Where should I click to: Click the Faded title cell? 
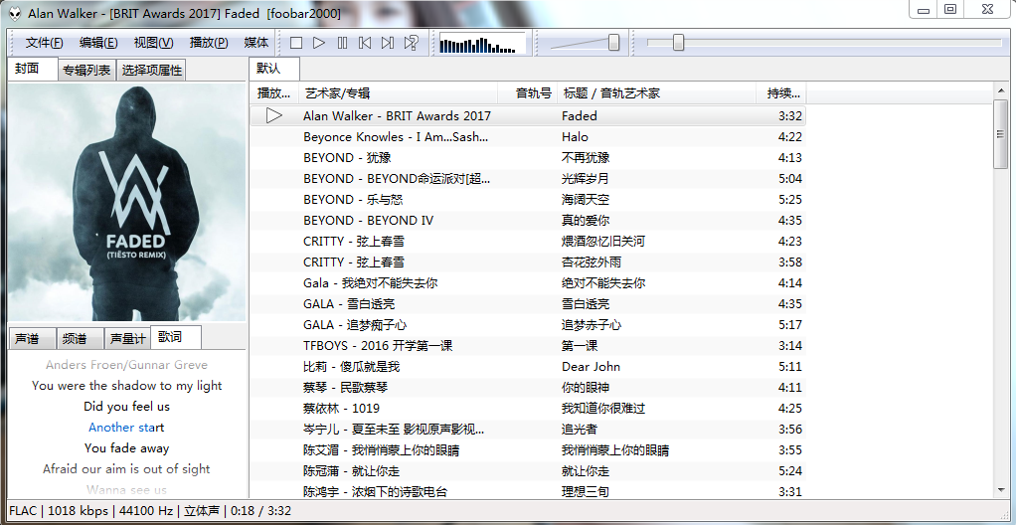580,116
